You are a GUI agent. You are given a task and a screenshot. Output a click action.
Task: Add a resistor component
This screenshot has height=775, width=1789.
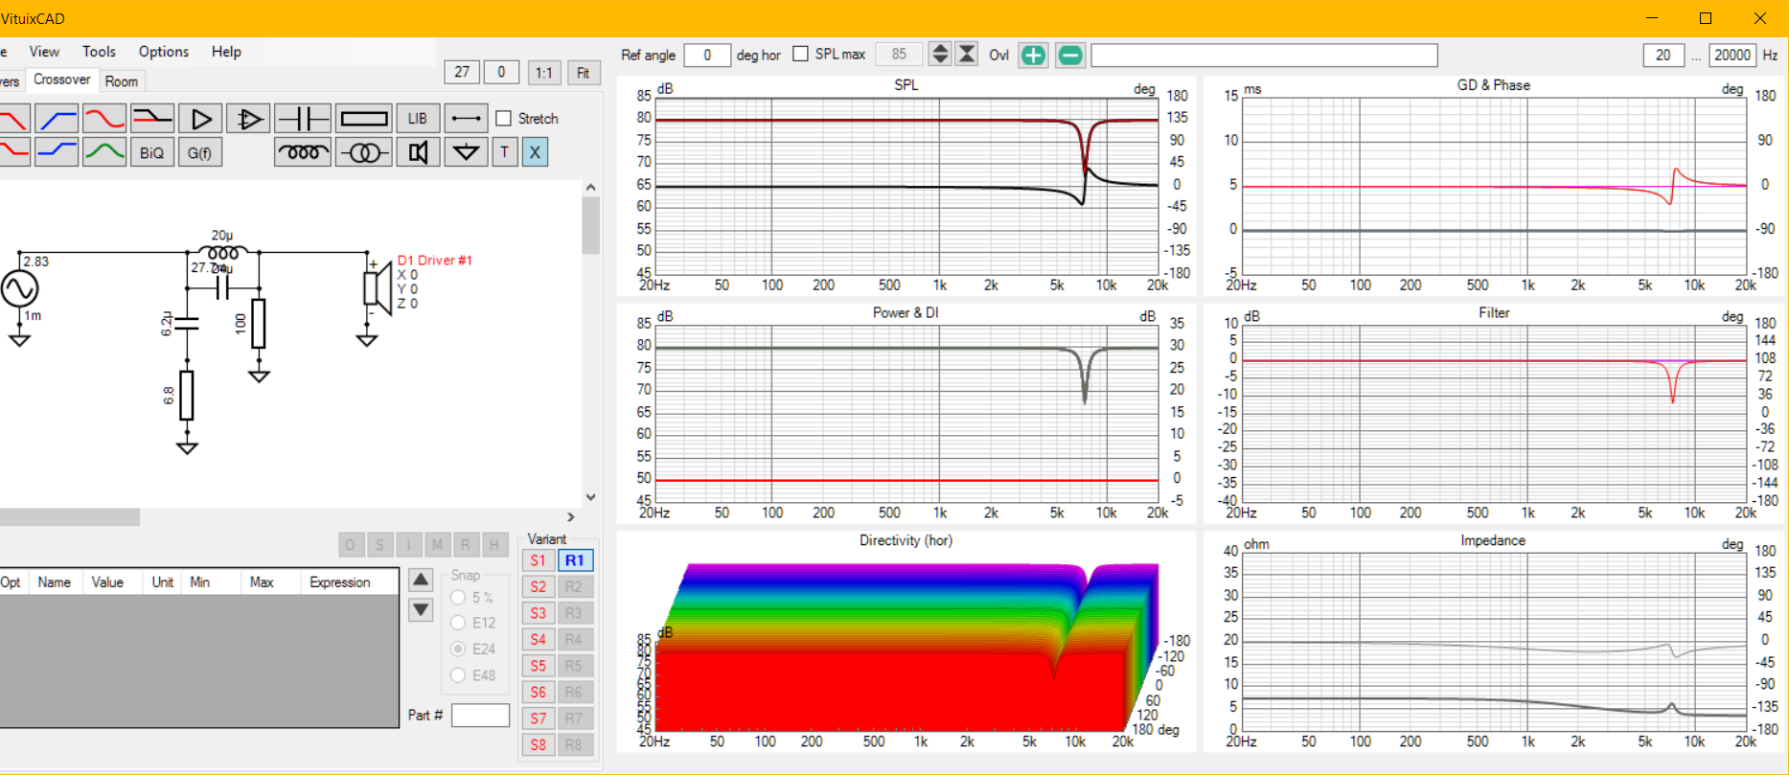(364, 119)
